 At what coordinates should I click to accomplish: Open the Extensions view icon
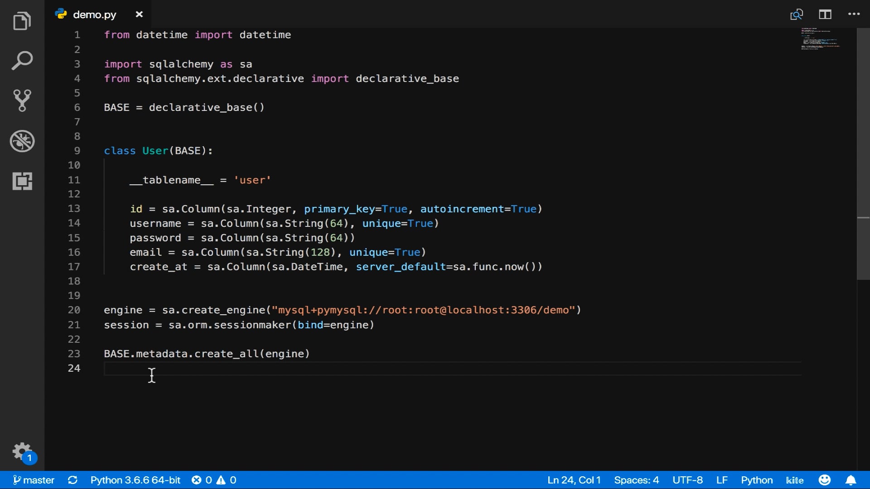pyautogui.click(x=22, y=181)
